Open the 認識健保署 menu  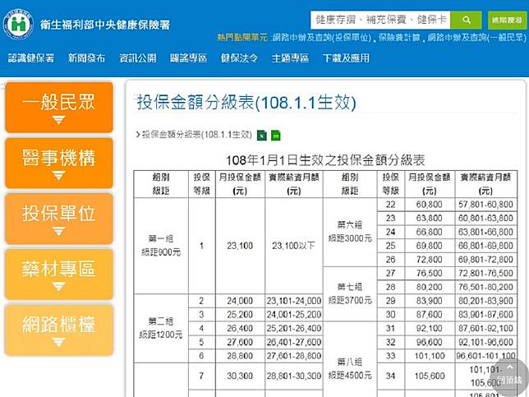click(31, 58)
